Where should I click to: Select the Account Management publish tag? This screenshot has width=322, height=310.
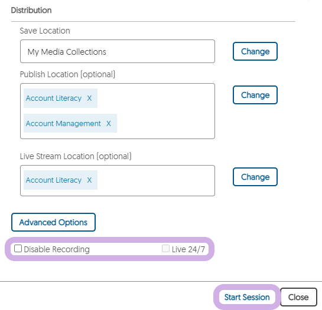63,124
